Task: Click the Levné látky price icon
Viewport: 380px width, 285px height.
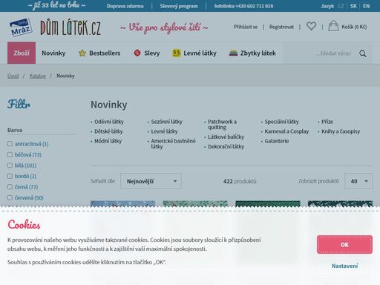Action: click(x=177, y=53)
